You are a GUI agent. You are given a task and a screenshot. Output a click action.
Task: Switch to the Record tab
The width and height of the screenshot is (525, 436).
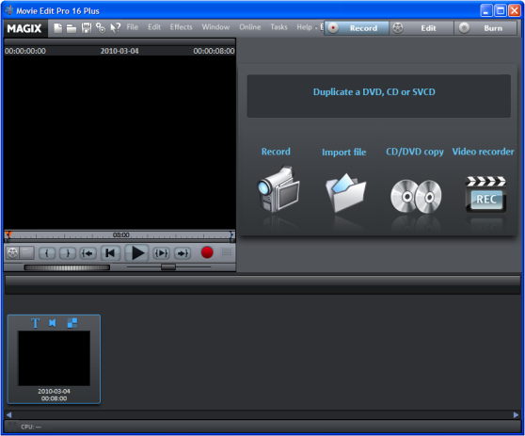357,28
